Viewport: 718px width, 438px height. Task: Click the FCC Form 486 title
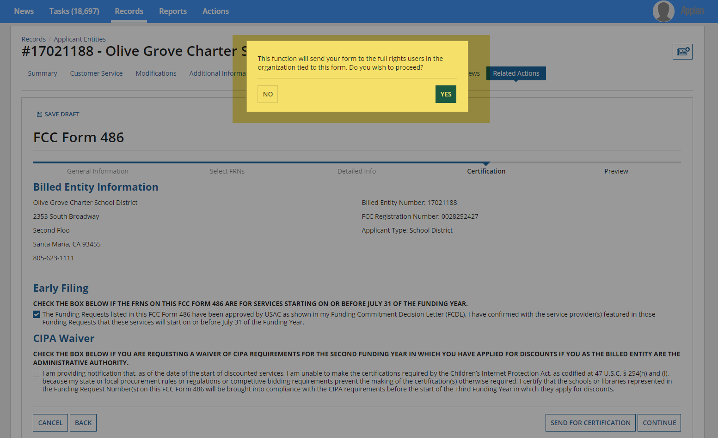tap(79, 138)
